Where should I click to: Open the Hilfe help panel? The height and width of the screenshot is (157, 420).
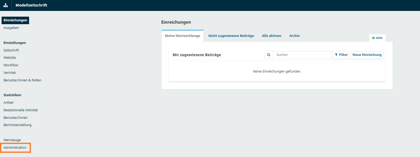pyautogui.click(x=377, y=38)
